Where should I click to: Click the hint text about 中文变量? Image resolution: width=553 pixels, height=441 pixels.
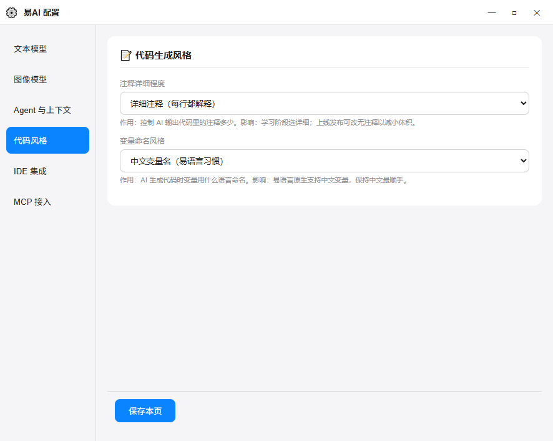pyautogui.click(x=264, y=180)
